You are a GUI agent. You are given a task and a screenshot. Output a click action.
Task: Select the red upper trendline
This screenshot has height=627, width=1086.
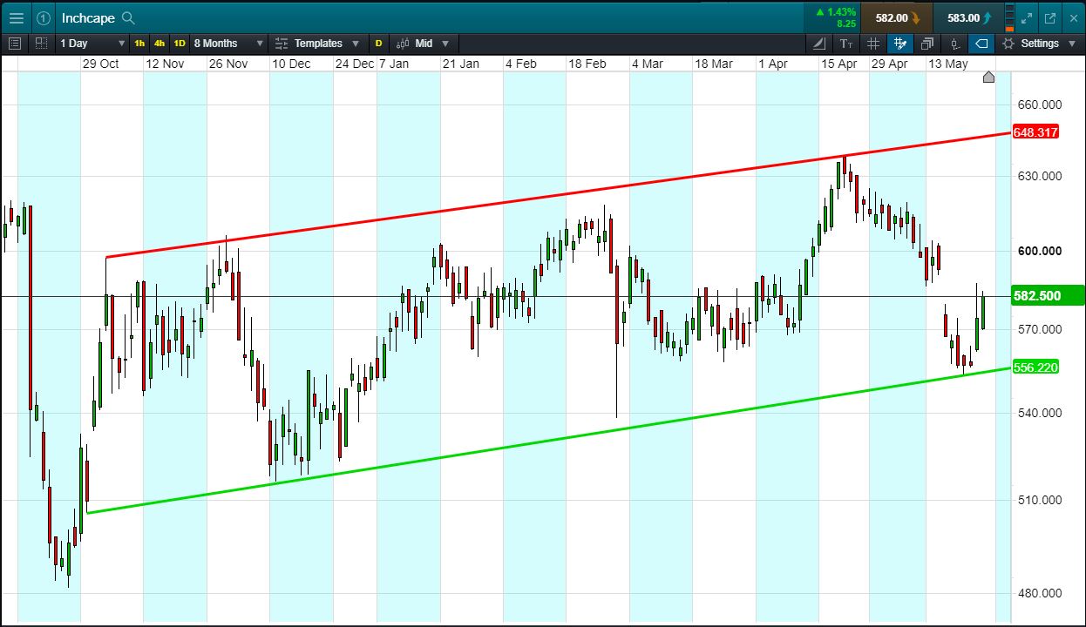pyautogui.click(x=558, y=196)
